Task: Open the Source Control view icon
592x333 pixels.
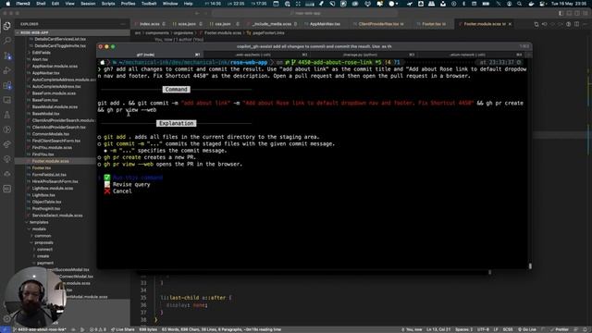Action: [7, 55]
